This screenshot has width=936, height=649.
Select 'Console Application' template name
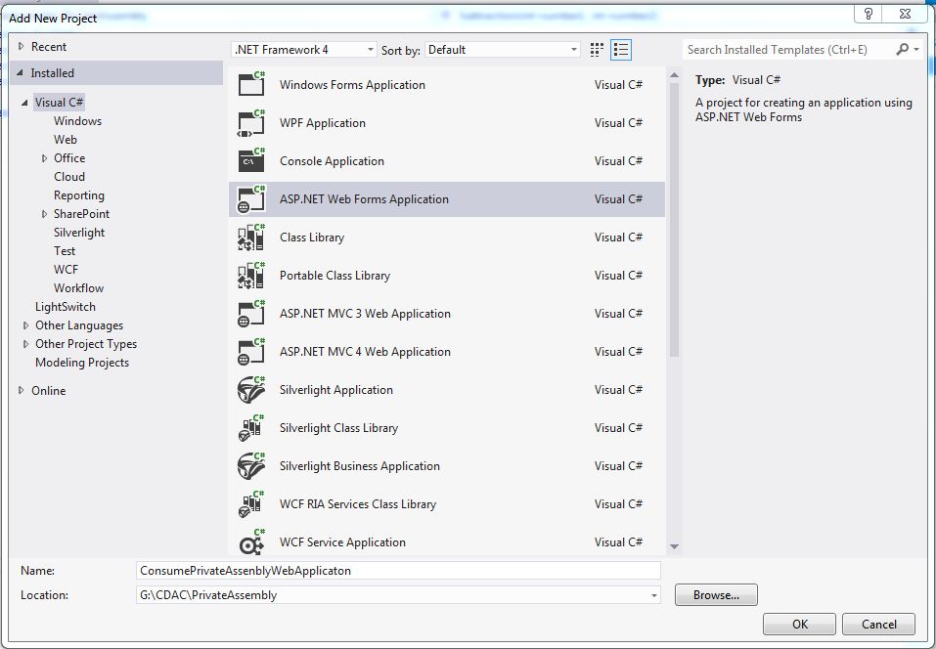[332, 161]
